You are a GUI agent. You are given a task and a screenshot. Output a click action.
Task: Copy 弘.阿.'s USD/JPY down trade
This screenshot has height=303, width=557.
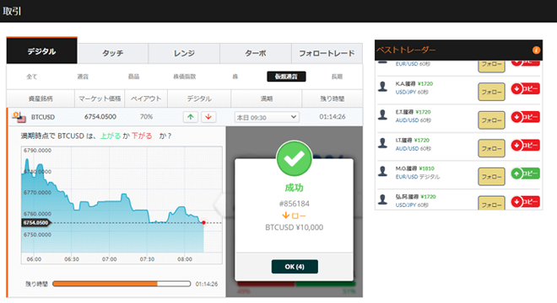coord(526,202)
